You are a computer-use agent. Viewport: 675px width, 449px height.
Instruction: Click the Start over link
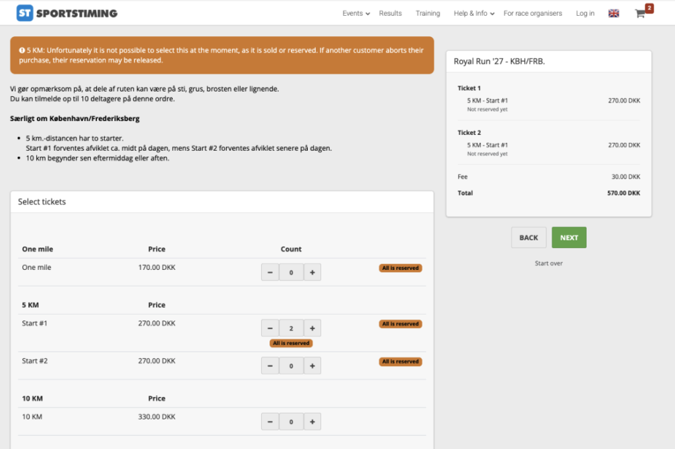[548, 263]
